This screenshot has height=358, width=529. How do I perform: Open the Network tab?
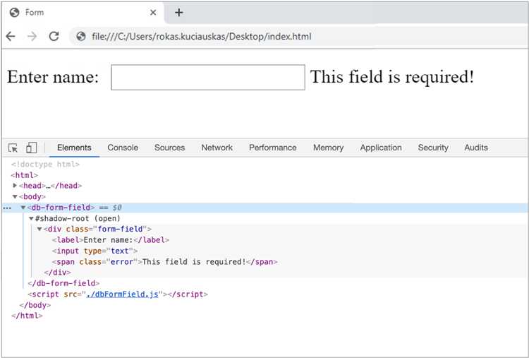point(217,148)
